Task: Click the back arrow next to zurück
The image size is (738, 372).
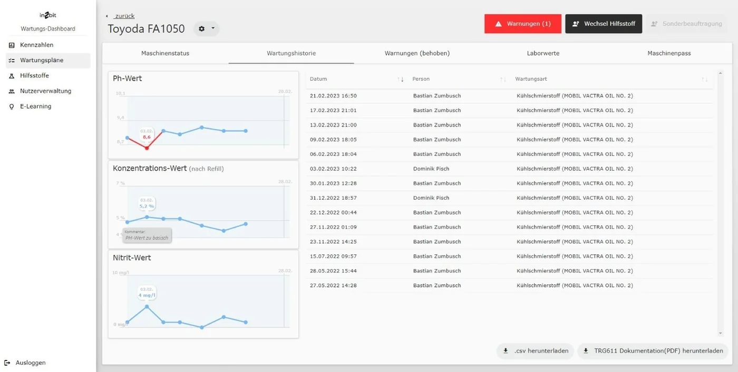Action: [x=107, y=16]
